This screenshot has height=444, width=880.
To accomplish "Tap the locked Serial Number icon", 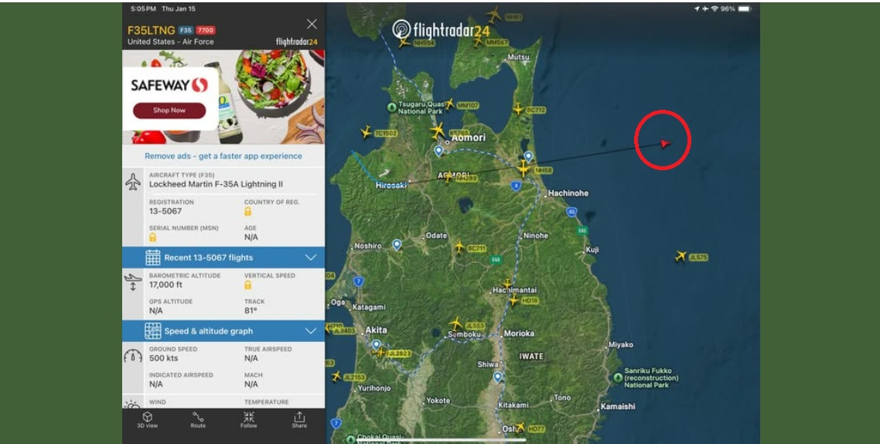I will tap(152, 237).
